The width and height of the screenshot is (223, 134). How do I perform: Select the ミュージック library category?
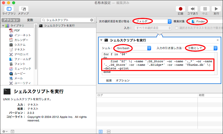(x=20, y=69)
